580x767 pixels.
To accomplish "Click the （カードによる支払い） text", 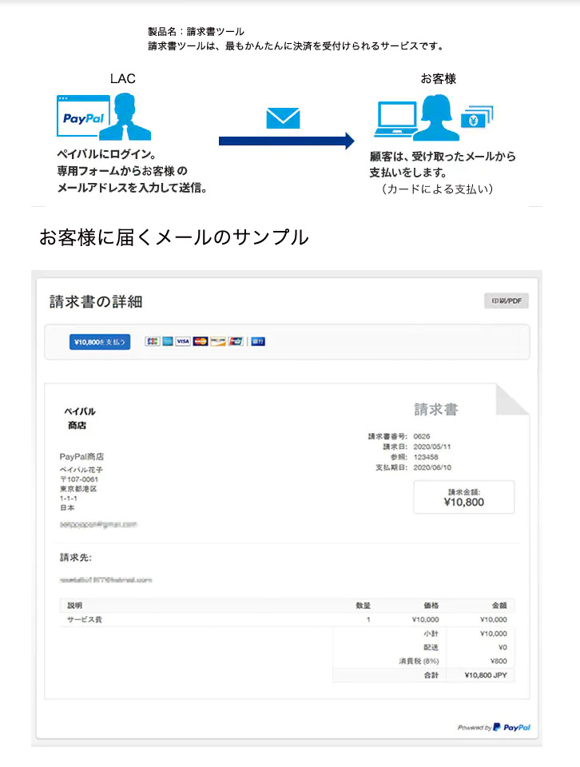I will click(x=437, y=189).
